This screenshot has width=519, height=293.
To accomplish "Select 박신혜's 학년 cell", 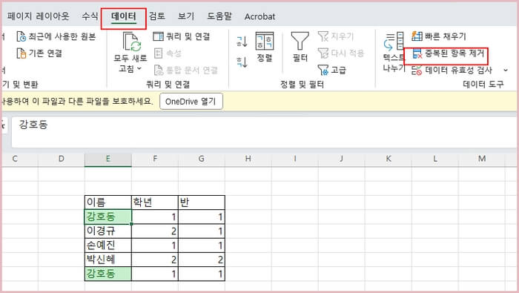I will point(154,259).
